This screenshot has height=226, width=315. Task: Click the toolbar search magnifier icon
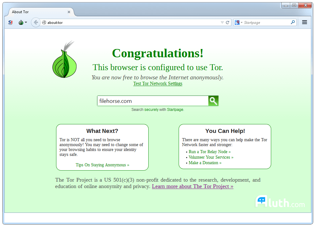293,22
